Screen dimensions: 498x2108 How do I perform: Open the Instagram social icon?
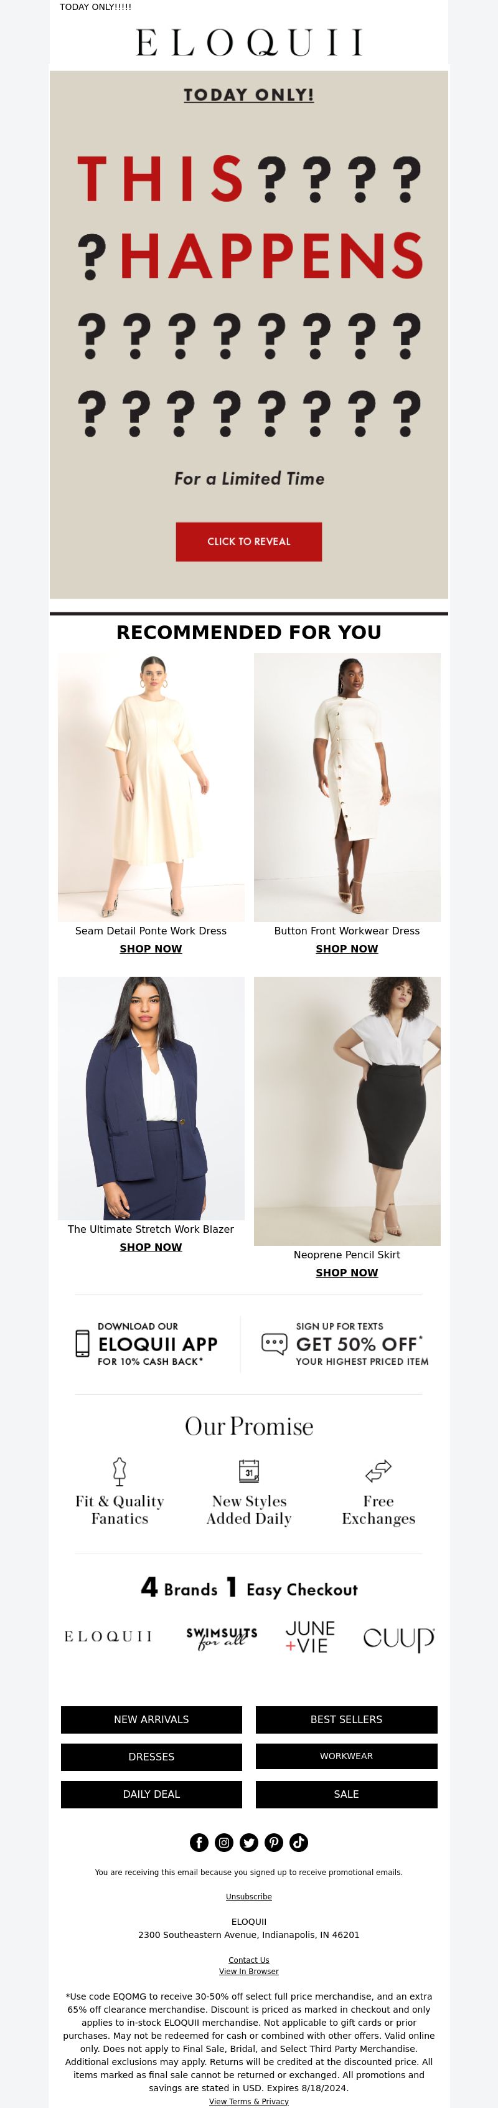[x=224, y=1842]
